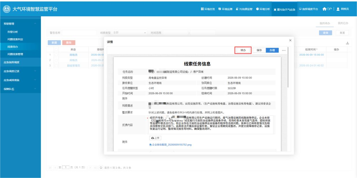Viewport: 357px width, 178px height.
Task: Click the blue 办理 handle button
Action: point(272,50)
